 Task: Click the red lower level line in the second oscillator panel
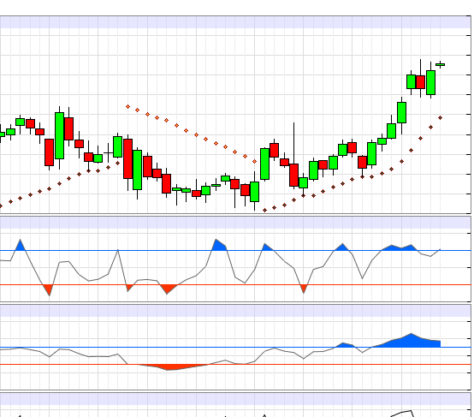pos(235,365)
